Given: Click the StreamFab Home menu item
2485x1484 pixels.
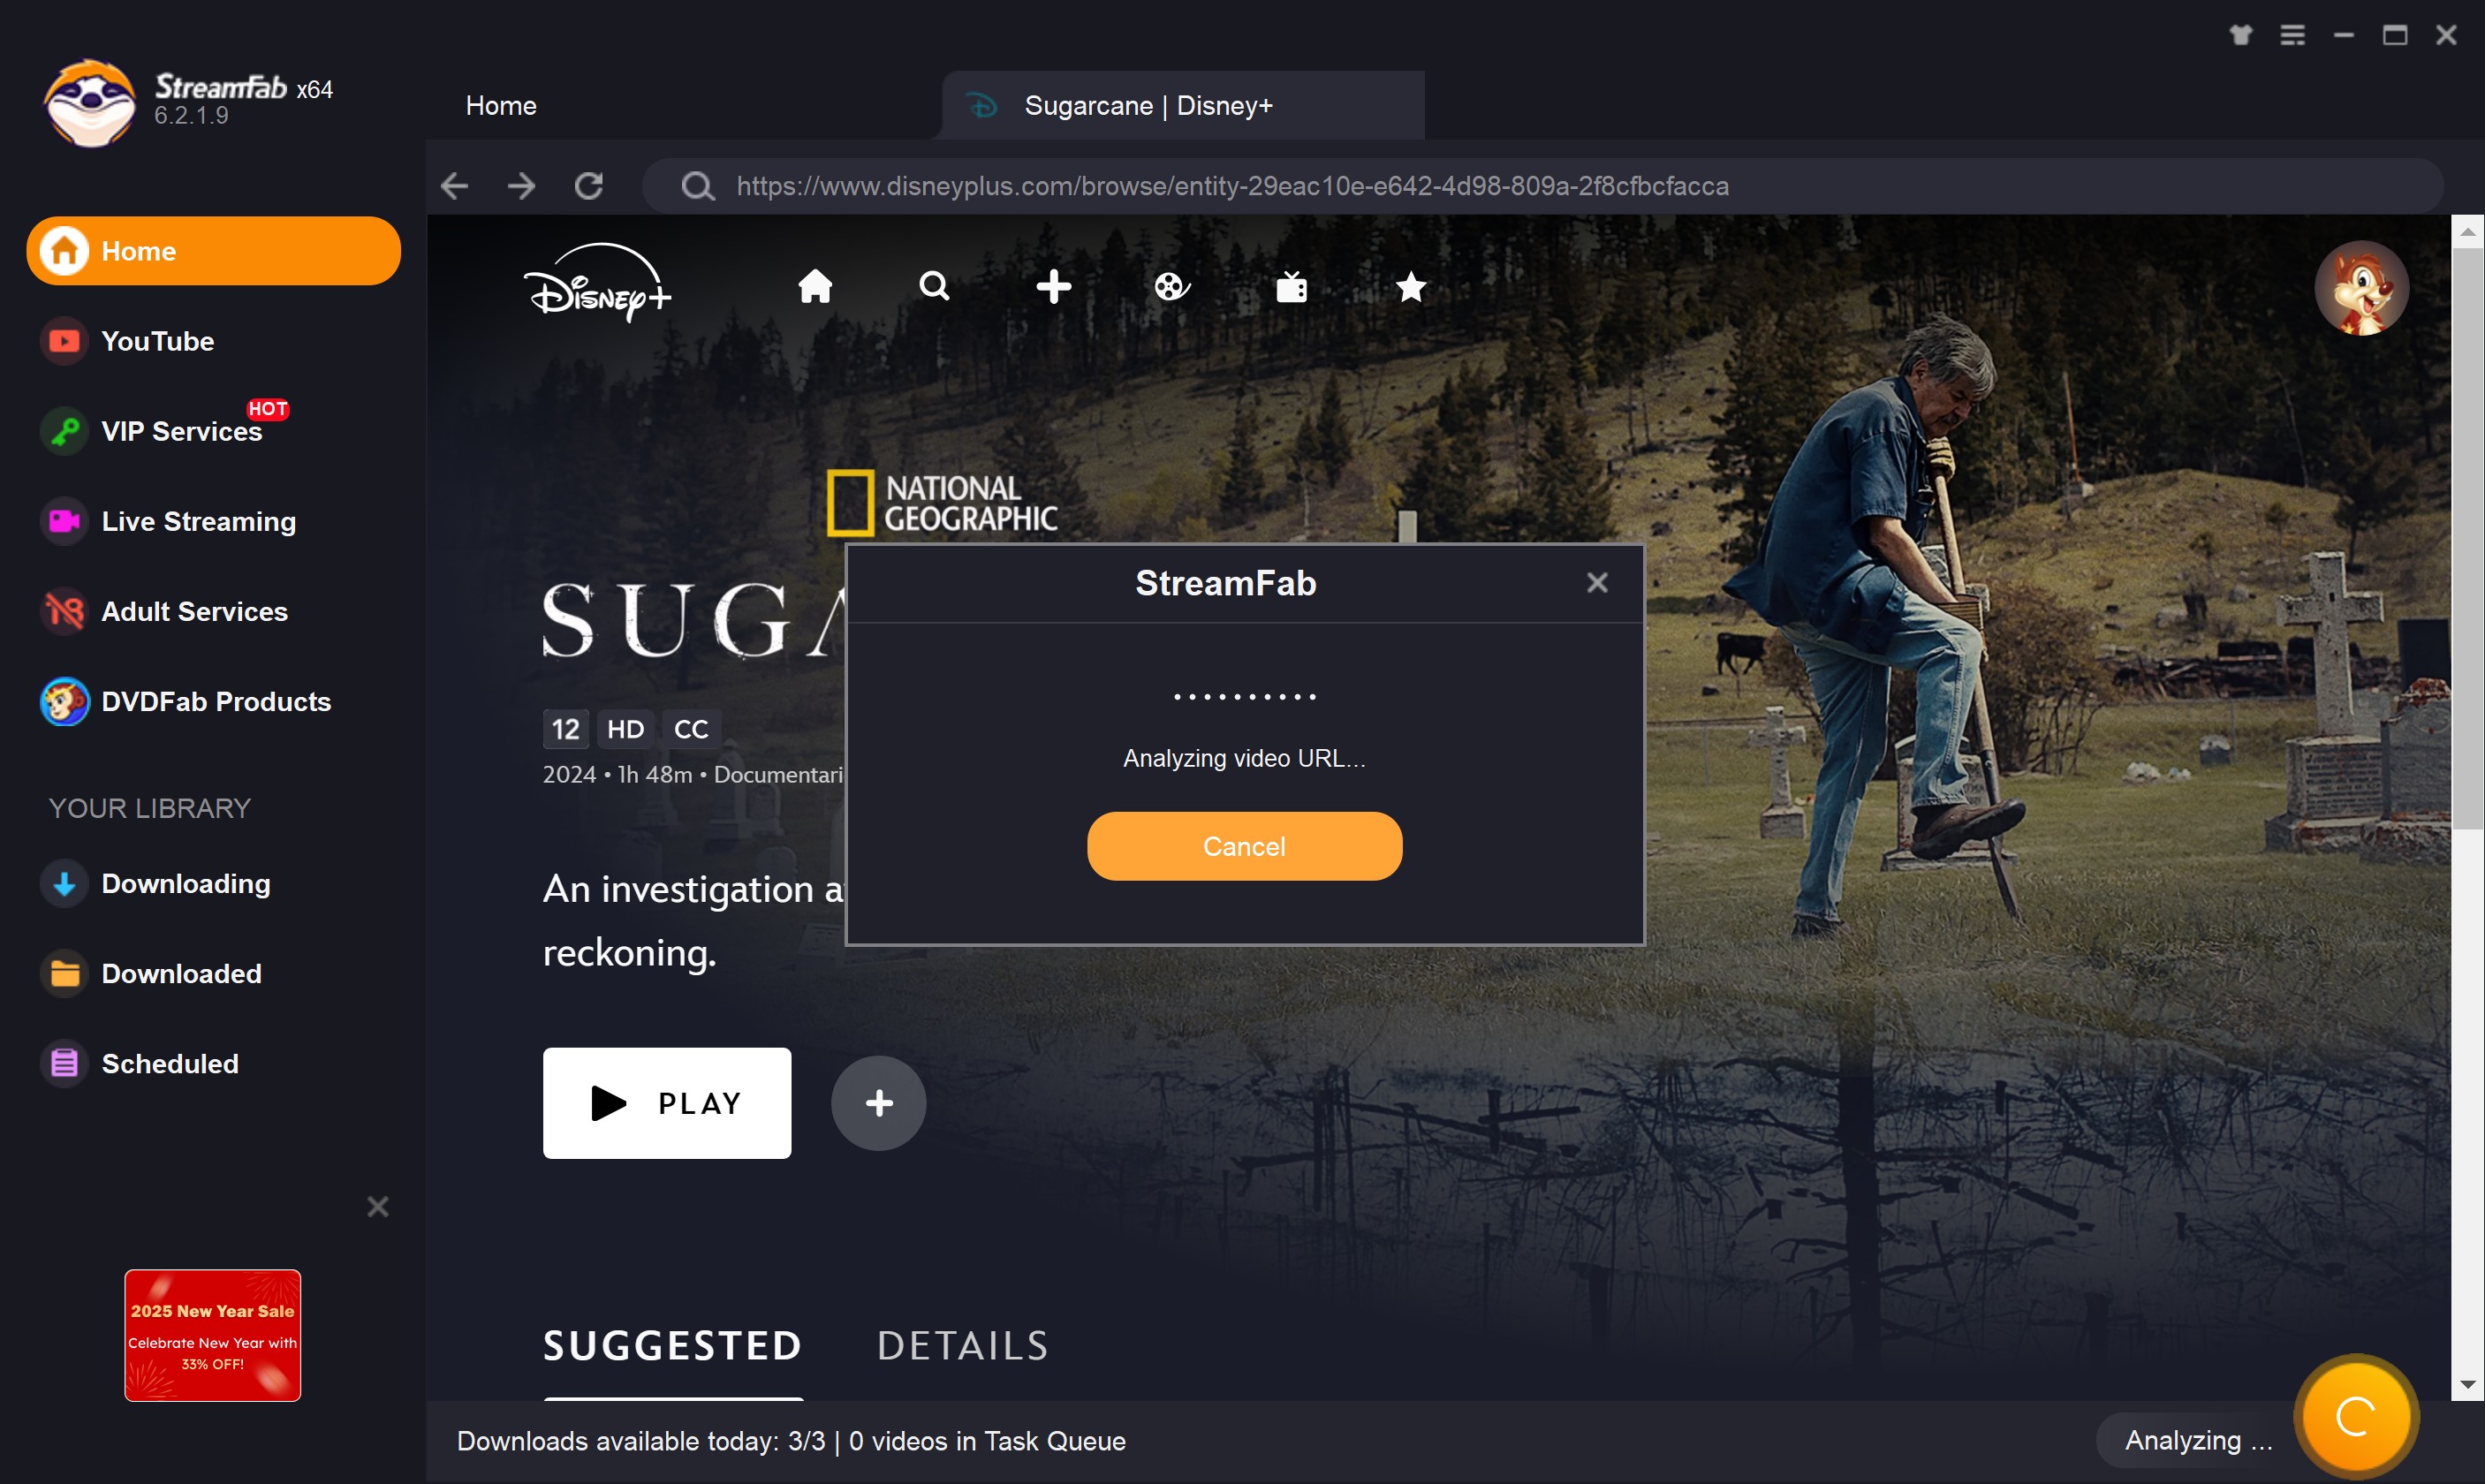Looking at the screenshot, I should (212, 251).
